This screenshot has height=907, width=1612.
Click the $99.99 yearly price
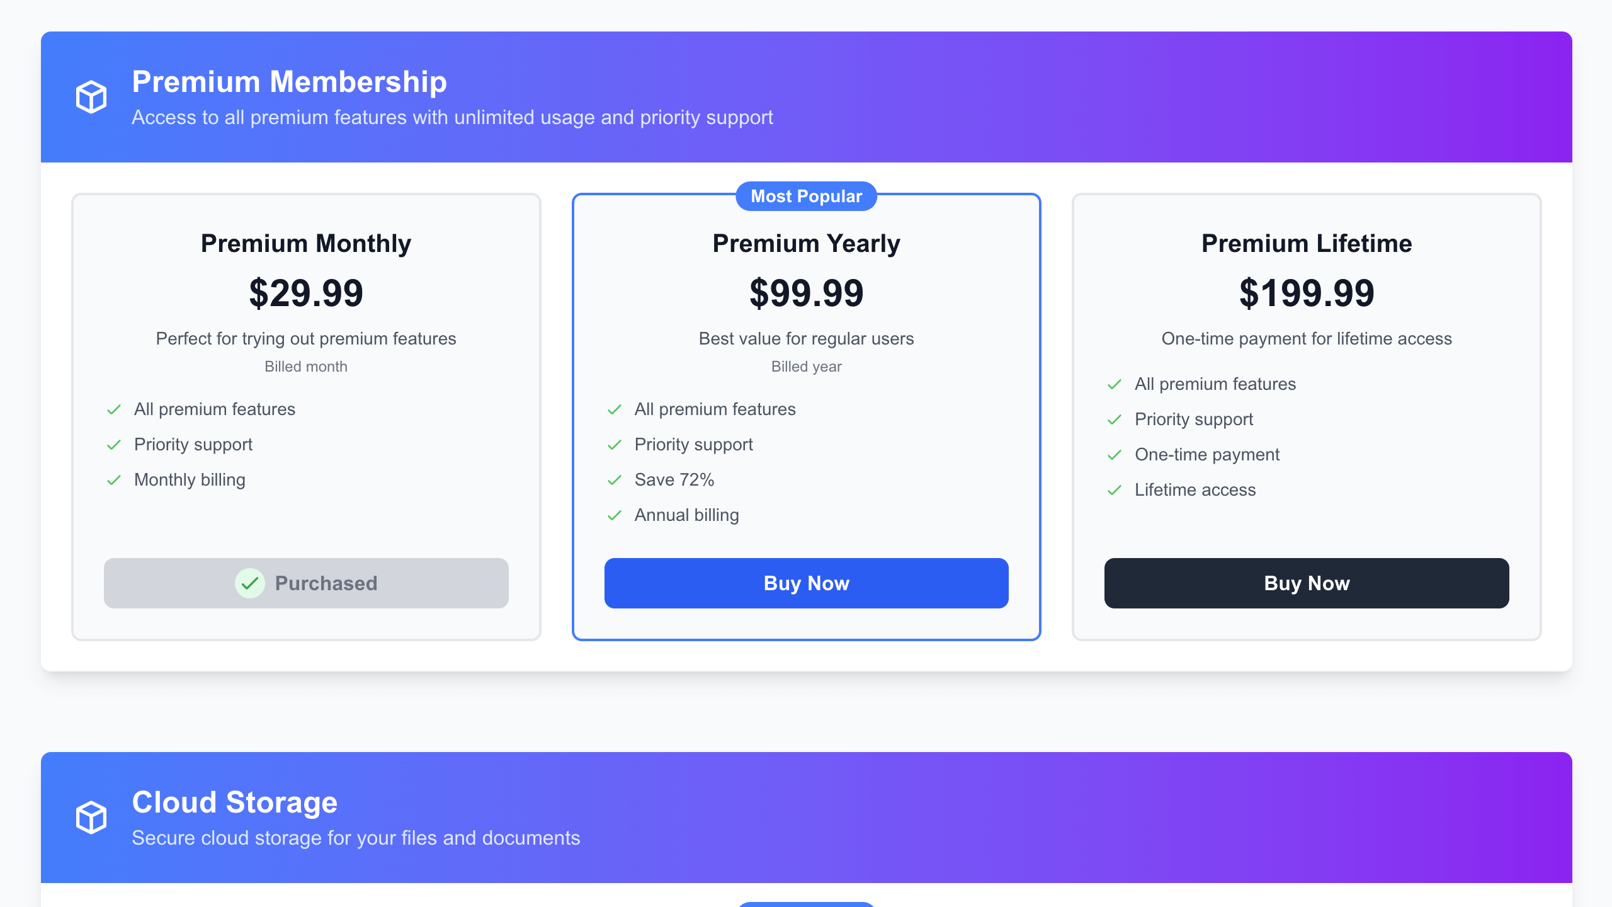tap(806, 294)
